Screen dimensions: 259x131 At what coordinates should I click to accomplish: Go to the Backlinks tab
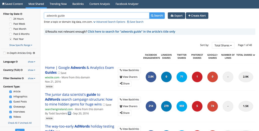pyautogui.click(x=78, y=4)
